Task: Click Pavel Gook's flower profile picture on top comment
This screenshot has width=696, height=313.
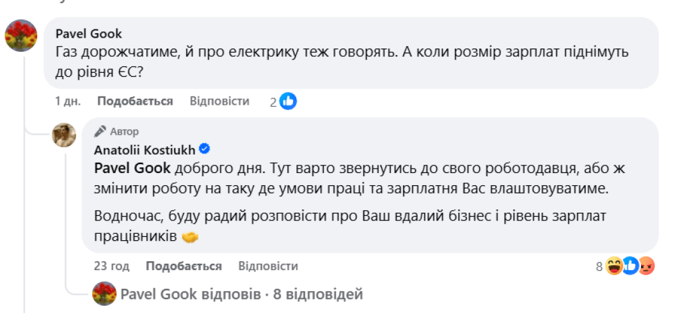Action: click(21, 35)
